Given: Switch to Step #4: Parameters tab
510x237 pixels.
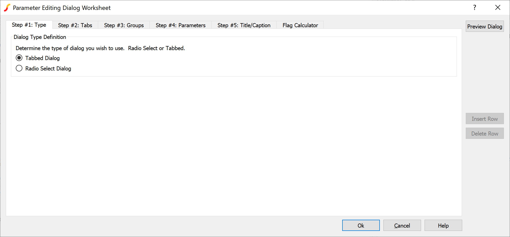Looking at the screenshot, I should click(x=181, y=25).
